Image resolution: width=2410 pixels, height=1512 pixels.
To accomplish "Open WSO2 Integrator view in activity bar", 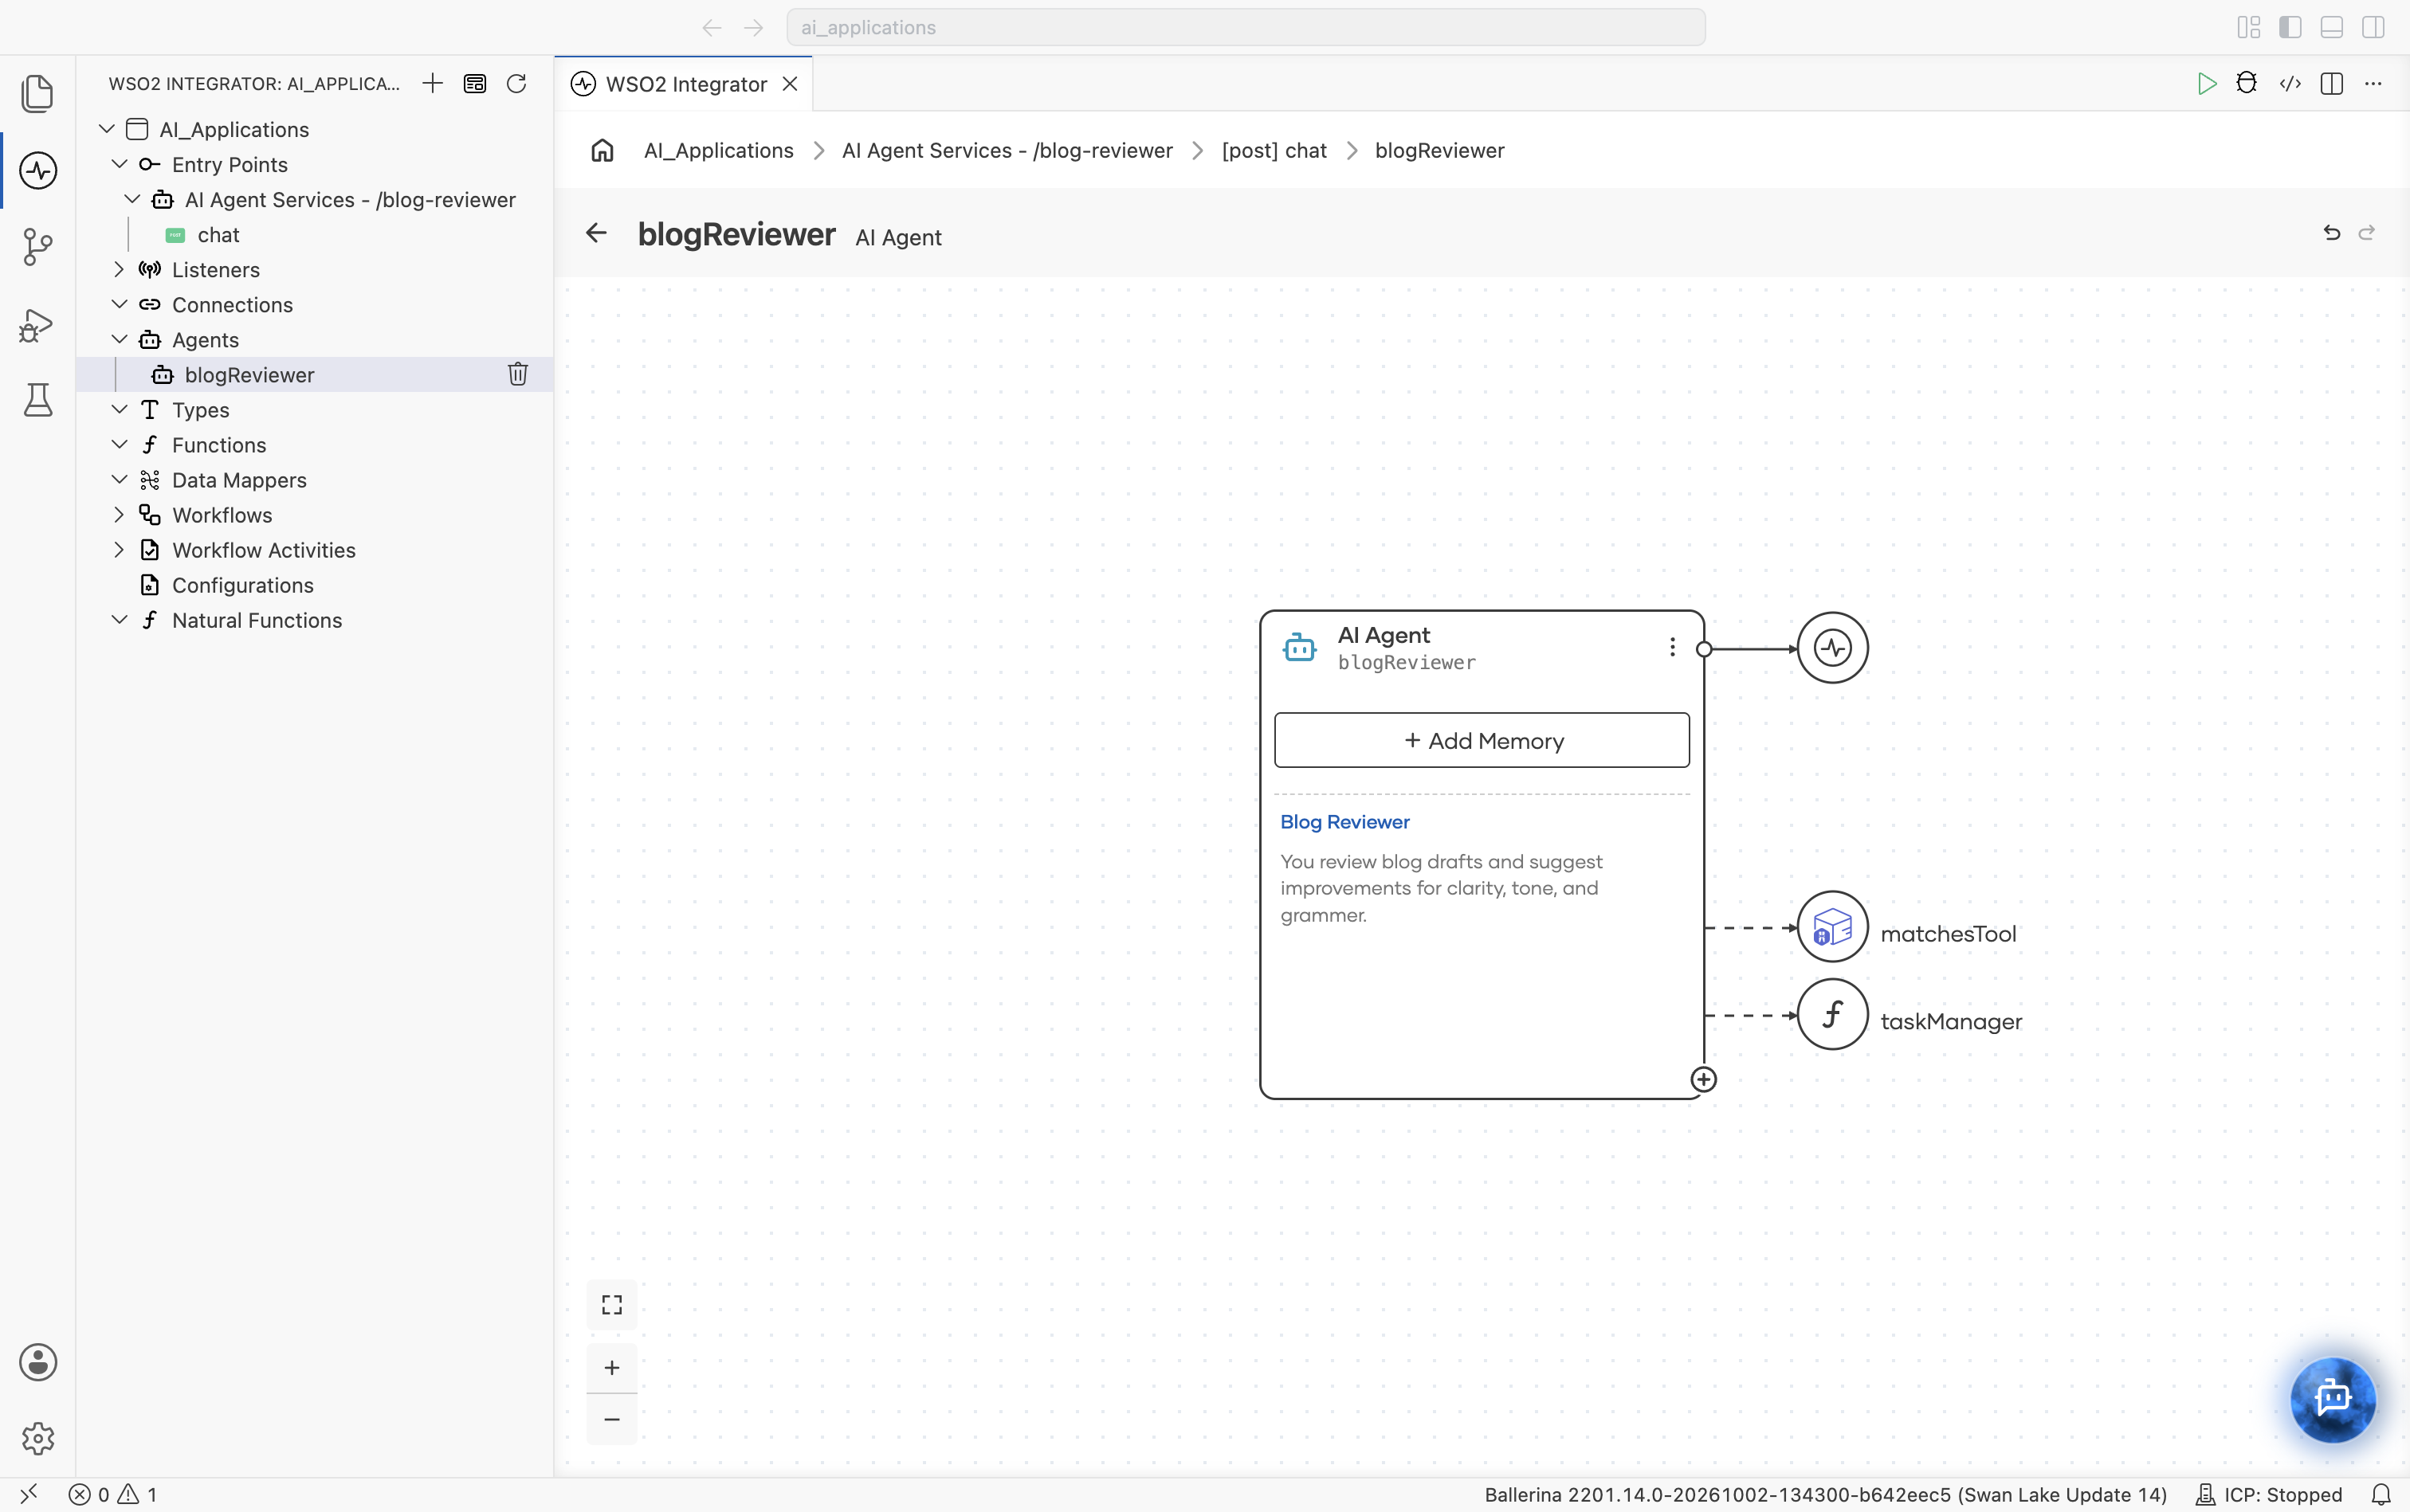I will pyautogui.click(x=38, y=170).
